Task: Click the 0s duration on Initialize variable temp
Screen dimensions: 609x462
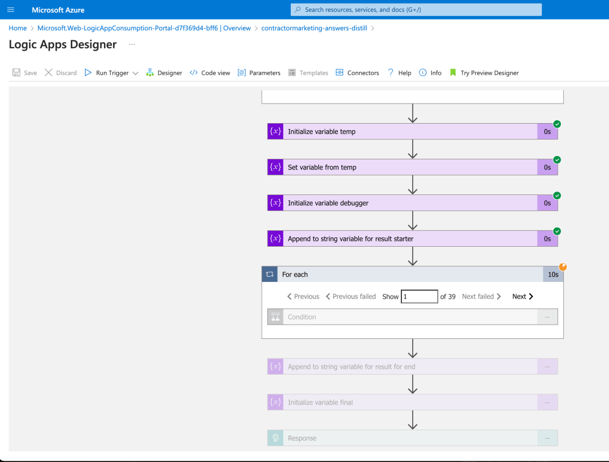Action: 547,131
